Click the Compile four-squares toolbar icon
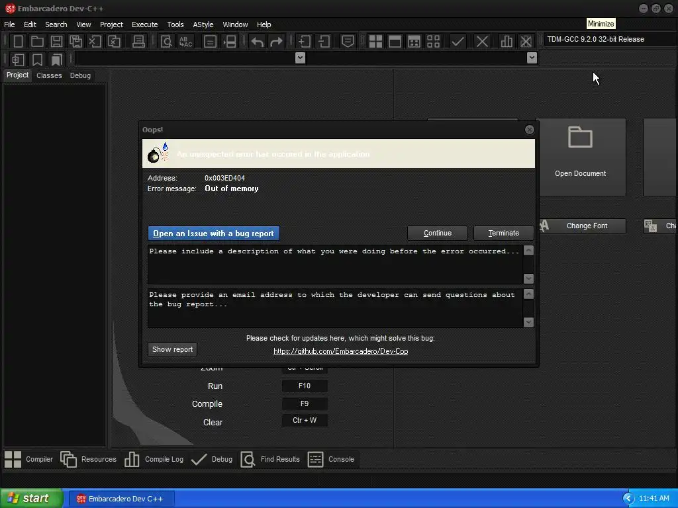The width and height of the screenshot is (678, 508). coord(375,42)
